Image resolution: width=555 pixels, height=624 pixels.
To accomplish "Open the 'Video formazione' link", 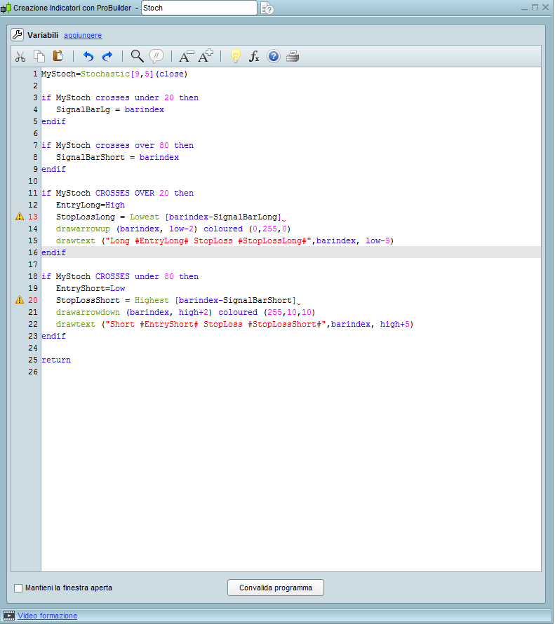I will click(48, 616).
